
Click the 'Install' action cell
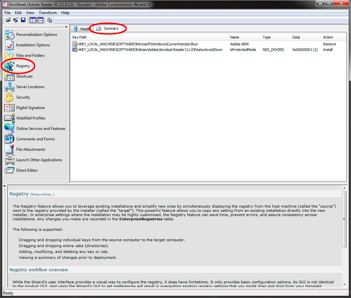[328, 50]
